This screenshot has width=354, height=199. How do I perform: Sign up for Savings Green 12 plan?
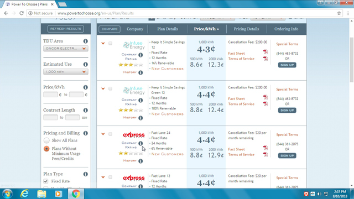[287, 111]
